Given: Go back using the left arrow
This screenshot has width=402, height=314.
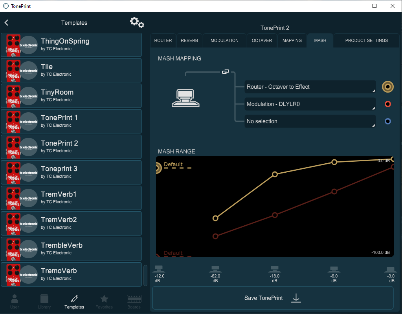Looking at the screenshot, I should pos(7,22).
